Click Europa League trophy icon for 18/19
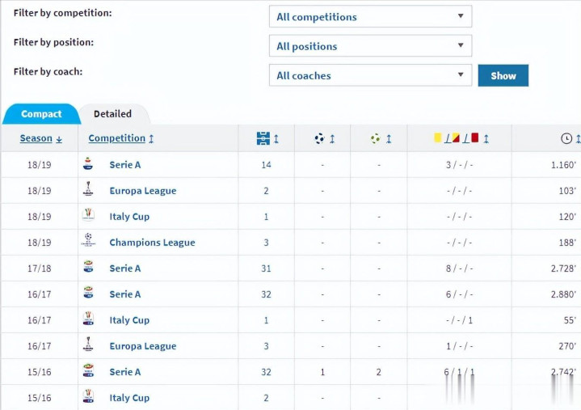Screen dimensions: 581x410 pos(88,189)
